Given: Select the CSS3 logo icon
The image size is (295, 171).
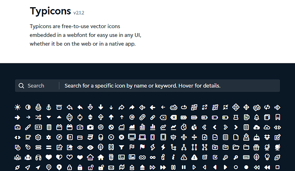Looking at the screenshot, I should [x=90, y=137].
